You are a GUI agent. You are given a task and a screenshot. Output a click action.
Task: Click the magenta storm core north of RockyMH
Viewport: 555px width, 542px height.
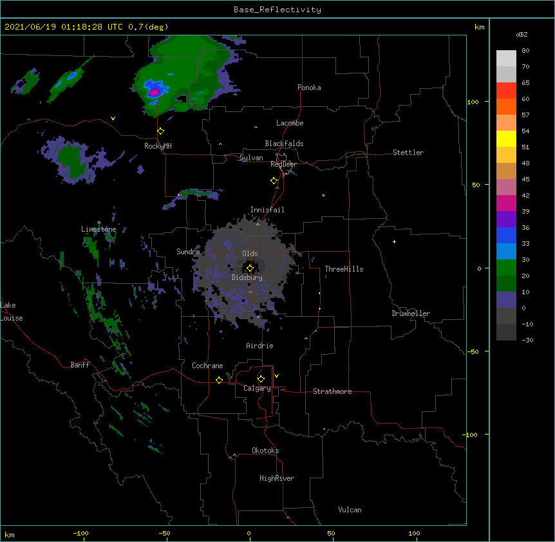coord(155,93)
